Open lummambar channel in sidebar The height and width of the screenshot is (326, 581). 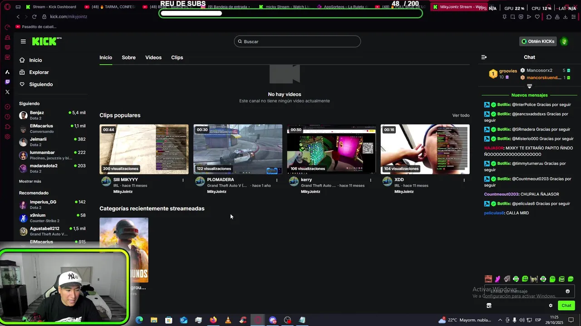(x=52, y=155)
